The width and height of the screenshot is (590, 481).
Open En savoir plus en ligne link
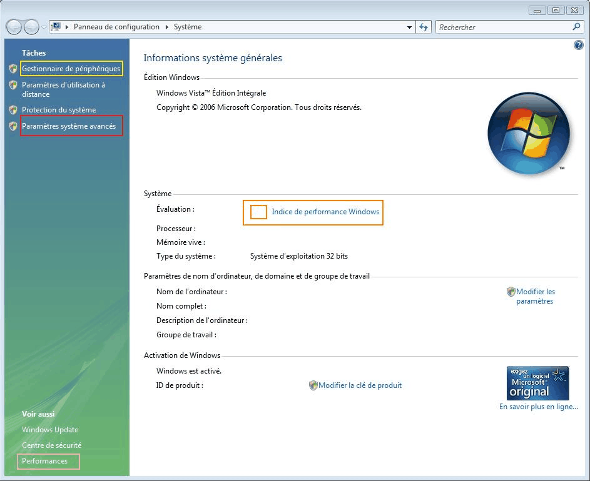pos(539,406)
